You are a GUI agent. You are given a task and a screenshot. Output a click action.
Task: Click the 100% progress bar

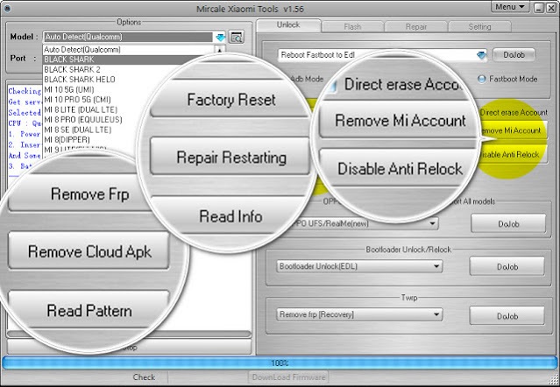(280, 363)
